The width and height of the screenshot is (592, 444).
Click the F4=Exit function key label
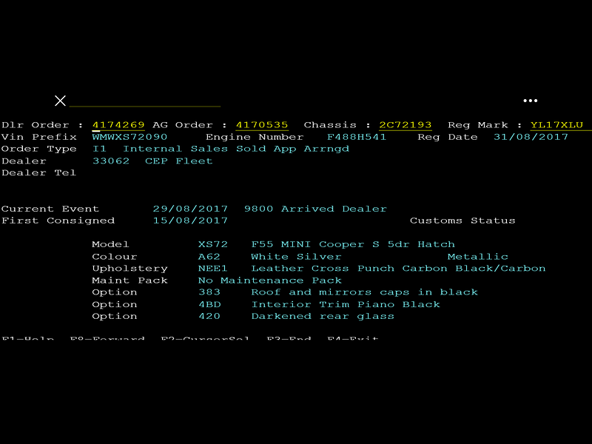[x=353, y=337]
